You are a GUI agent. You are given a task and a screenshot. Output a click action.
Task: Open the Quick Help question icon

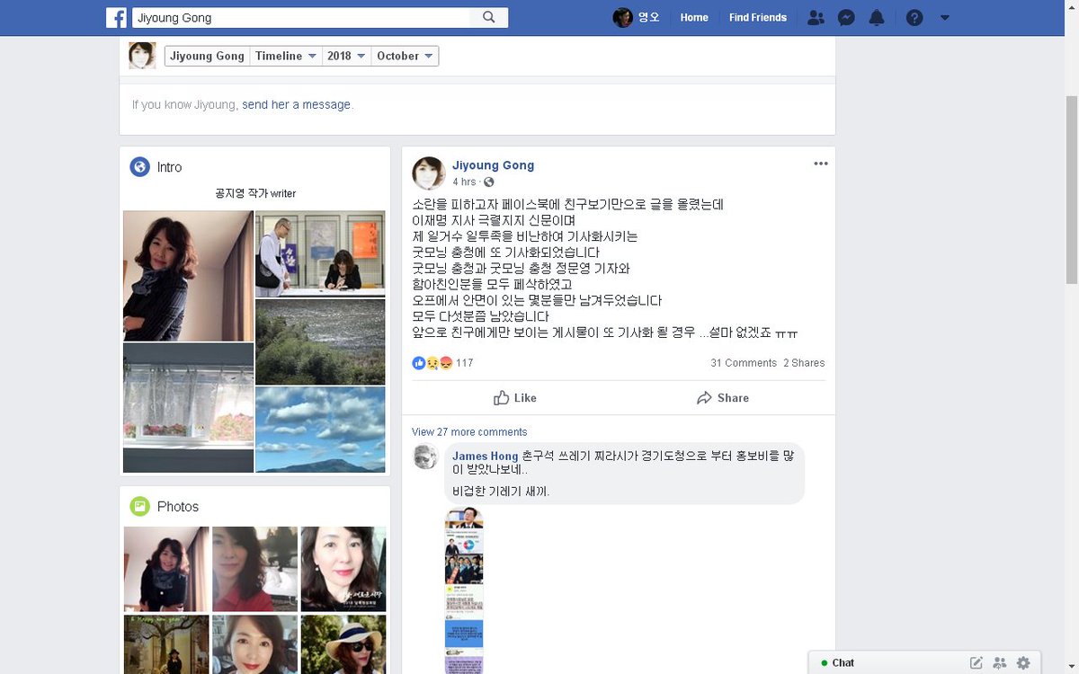914,17
